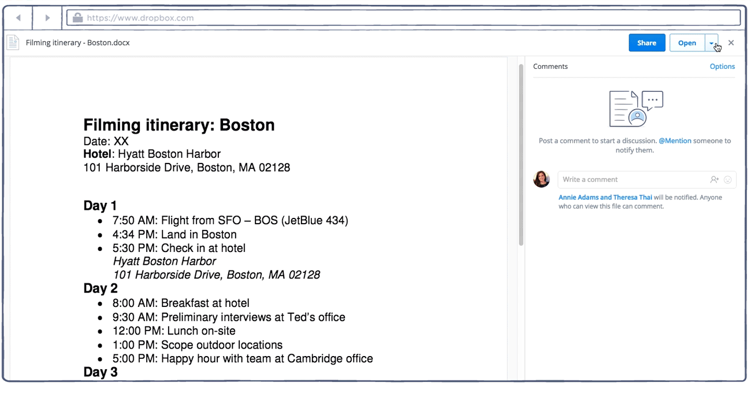Click the browser back arrow

(x=18, y=18)
